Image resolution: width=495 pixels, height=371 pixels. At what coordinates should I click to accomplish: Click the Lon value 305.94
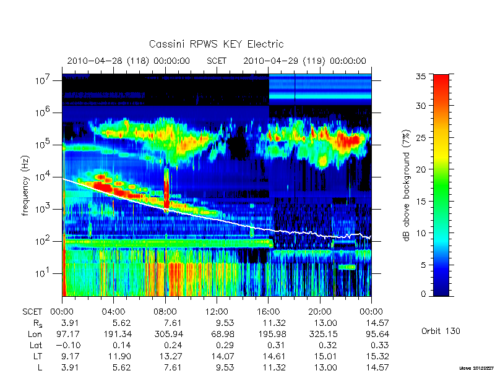coord(170,334)
